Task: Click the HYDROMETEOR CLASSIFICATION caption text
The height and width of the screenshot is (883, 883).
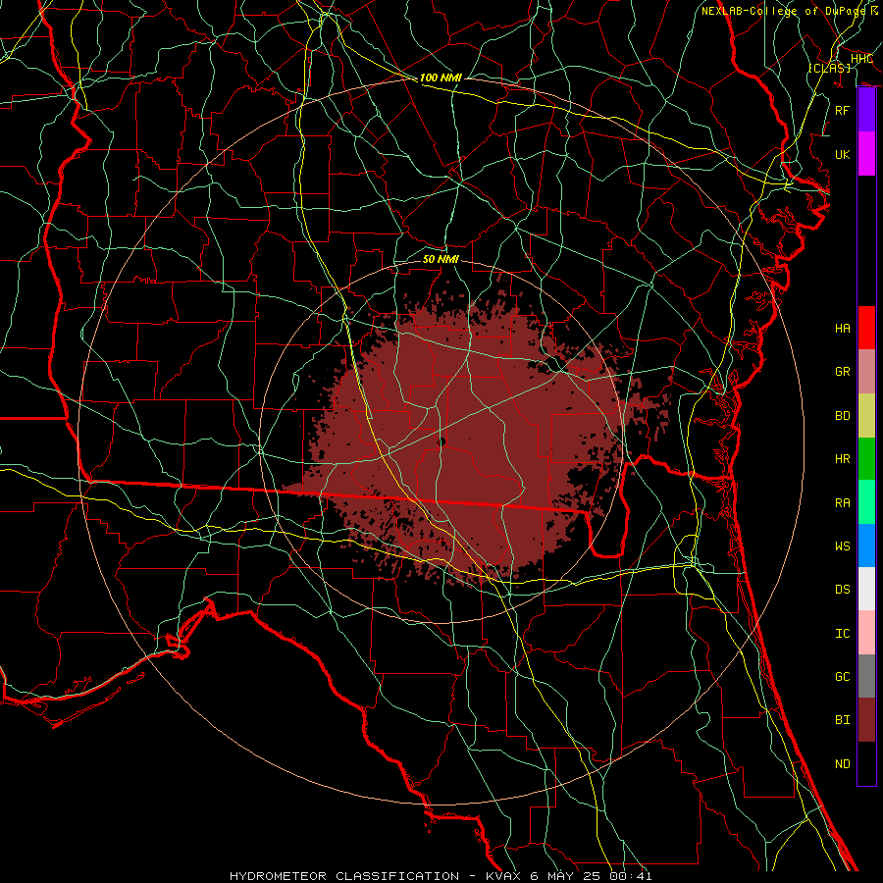Action: [344, 876]
